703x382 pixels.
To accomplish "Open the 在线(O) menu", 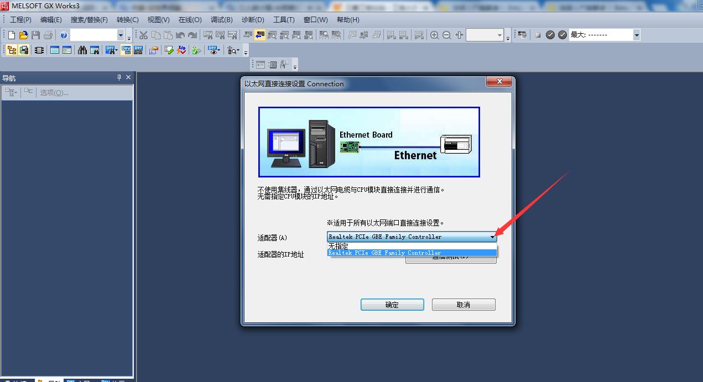I will pyautogui.click(x=190, y=19).
